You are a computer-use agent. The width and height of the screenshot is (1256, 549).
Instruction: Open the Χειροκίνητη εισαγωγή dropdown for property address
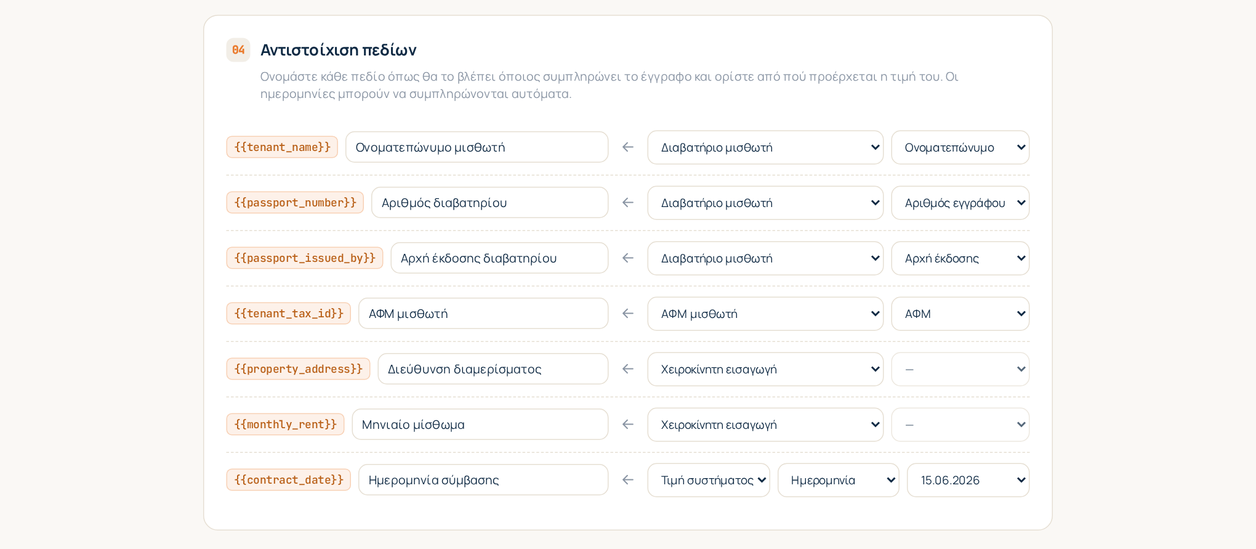click(x=765, y=369)
